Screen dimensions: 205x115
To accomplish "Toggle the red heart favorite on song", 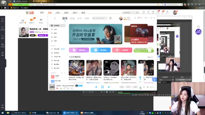I will pos(57,88).
